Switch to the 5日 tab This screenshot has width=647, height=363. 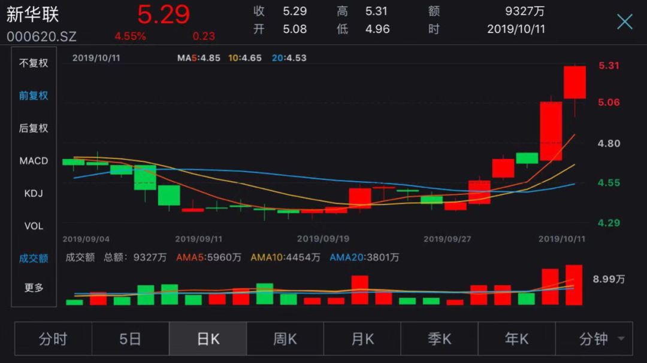click(x=131, y=338)
